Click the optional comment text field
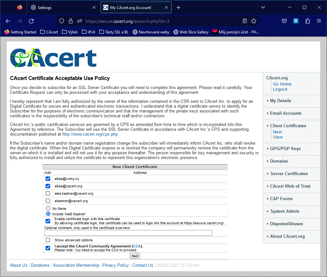 [128, 233]
